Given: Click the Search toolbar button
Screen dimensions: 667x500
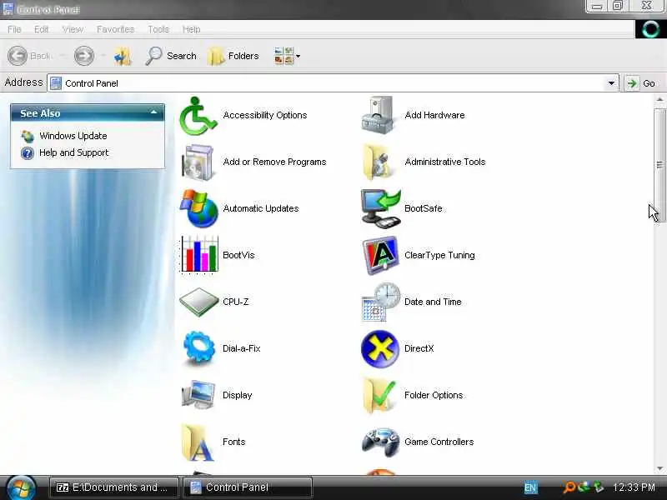Looking at the screenshot, I should coord(171,56).
